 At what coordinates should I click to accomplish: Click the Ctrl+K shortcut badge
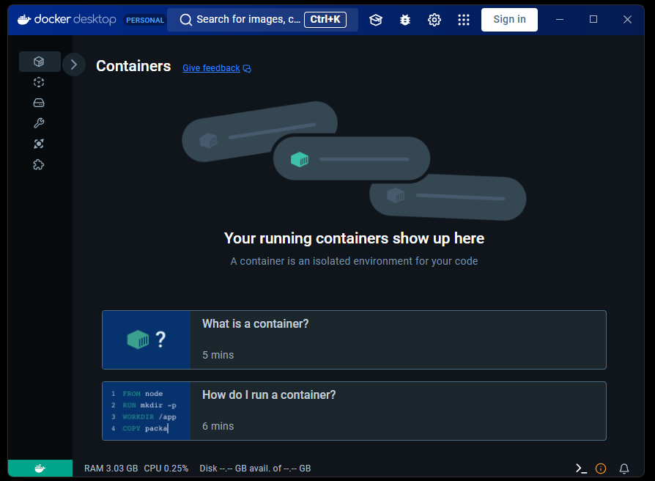coord(325,19)
